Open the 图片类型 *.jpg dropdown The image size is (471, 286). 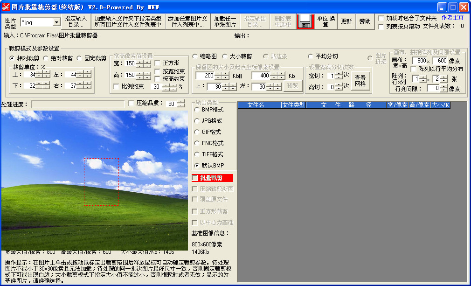coord(56,22)
